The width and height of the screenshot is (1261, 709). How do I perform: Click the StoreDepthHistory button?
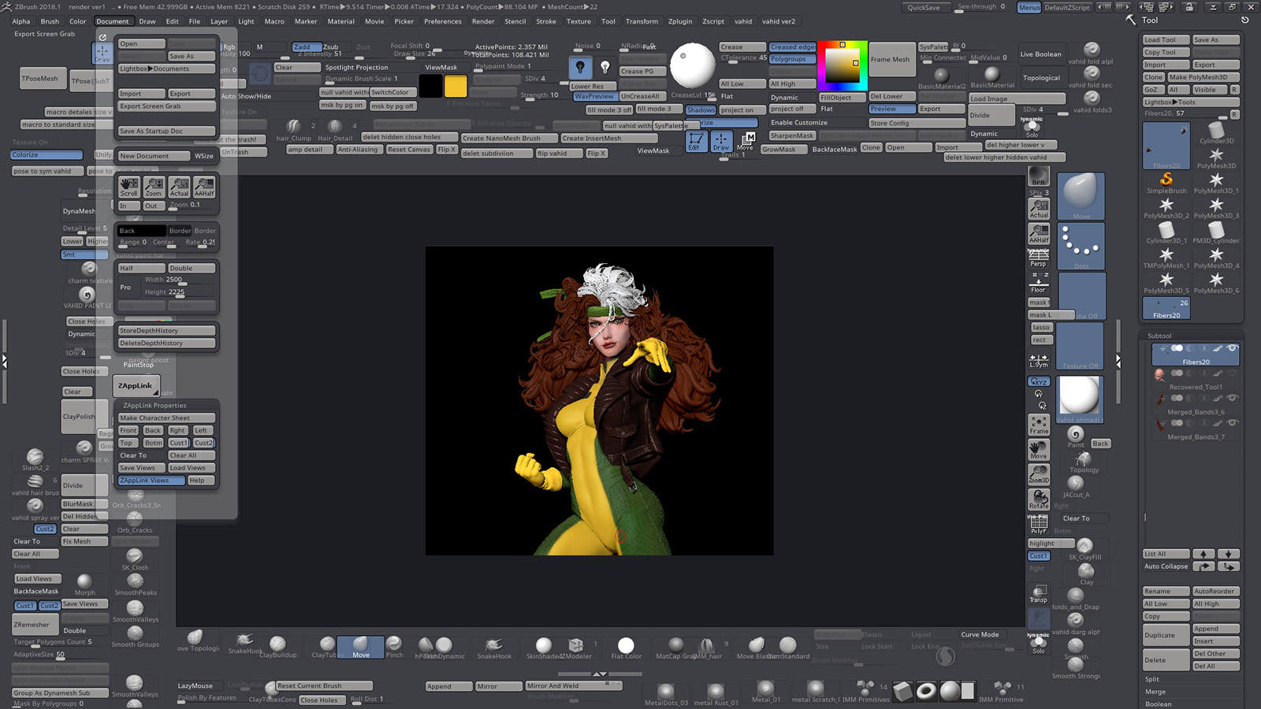(166, 331)
